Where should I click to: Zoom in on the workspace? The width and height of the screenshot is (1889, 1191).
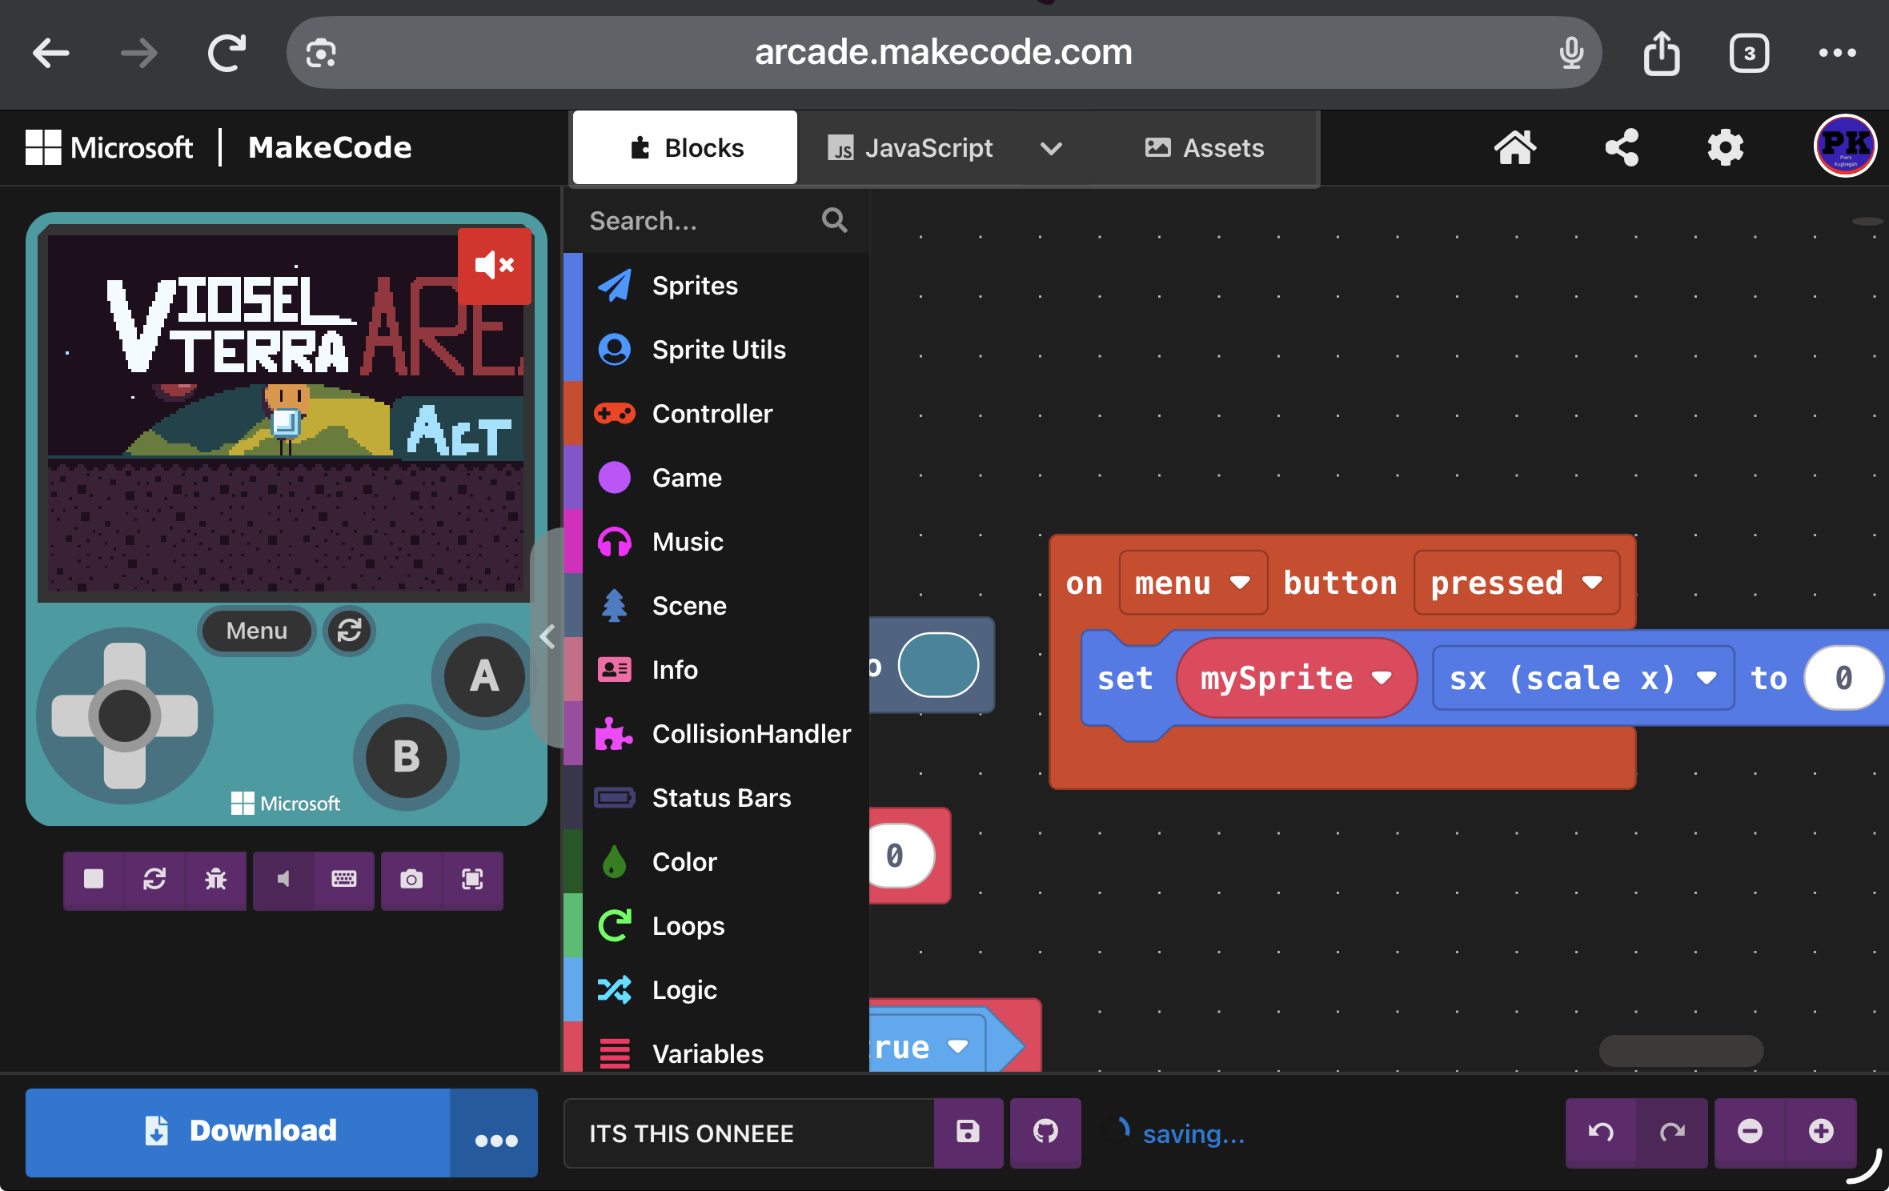click(x=1821, y=1132)
